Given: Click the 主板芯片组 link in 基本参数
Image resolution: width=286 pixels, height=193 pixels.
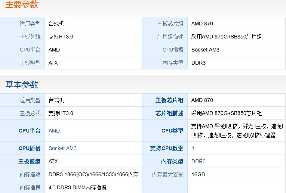Looking at the screenshot, I should tap(169, 100).
